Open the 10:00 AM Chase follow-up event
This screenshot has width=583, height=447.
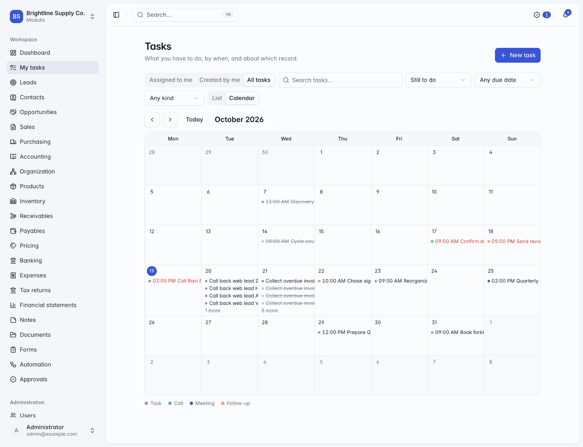pyautogui.click(x=344, y=281)
